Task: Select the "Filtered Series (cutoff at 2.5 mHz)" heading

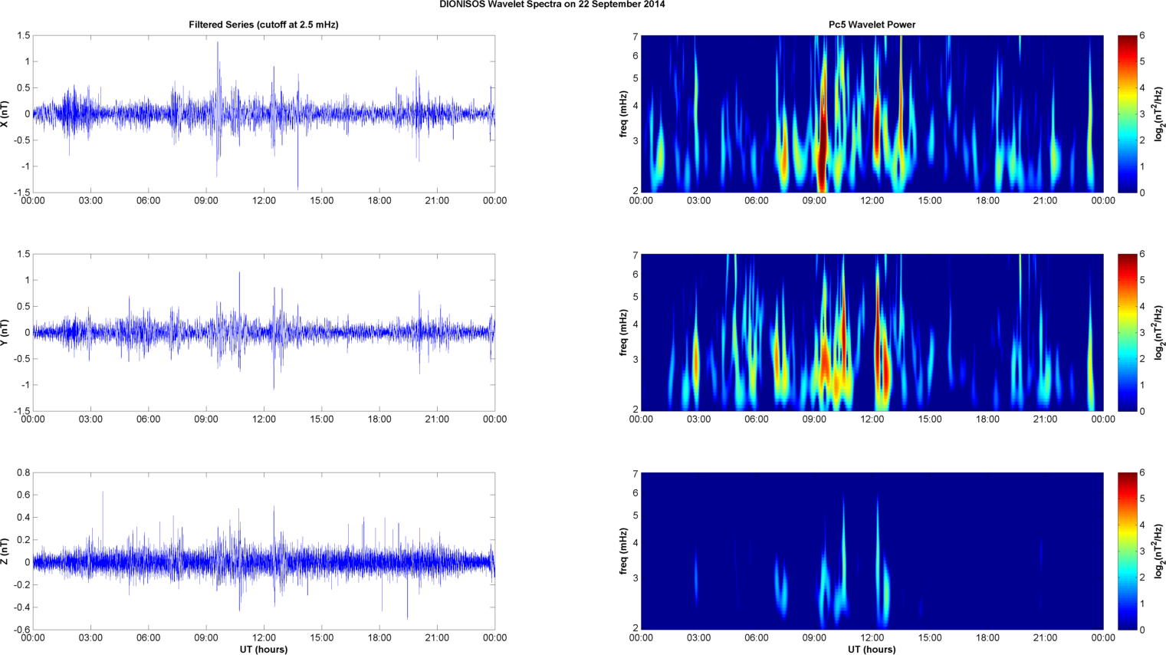Action: pos(264,25)
